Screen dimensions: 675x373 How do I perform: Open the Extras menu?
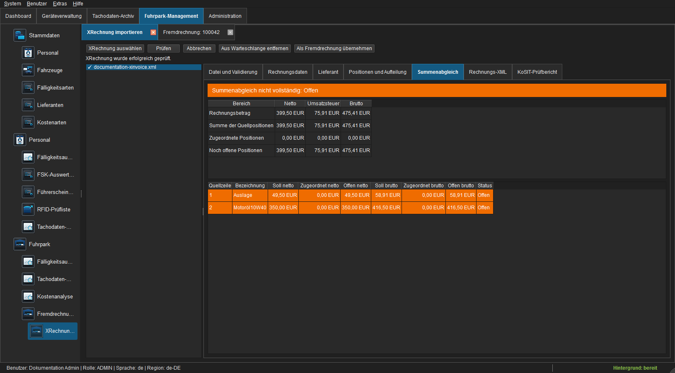[60, 4]
